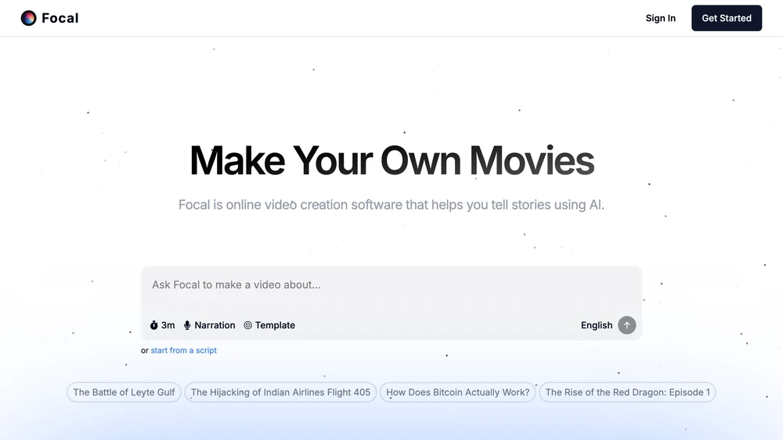Click the stopwatch duration icon
The height and width of the screenshot is (440, 783).
tap(153, 325)
